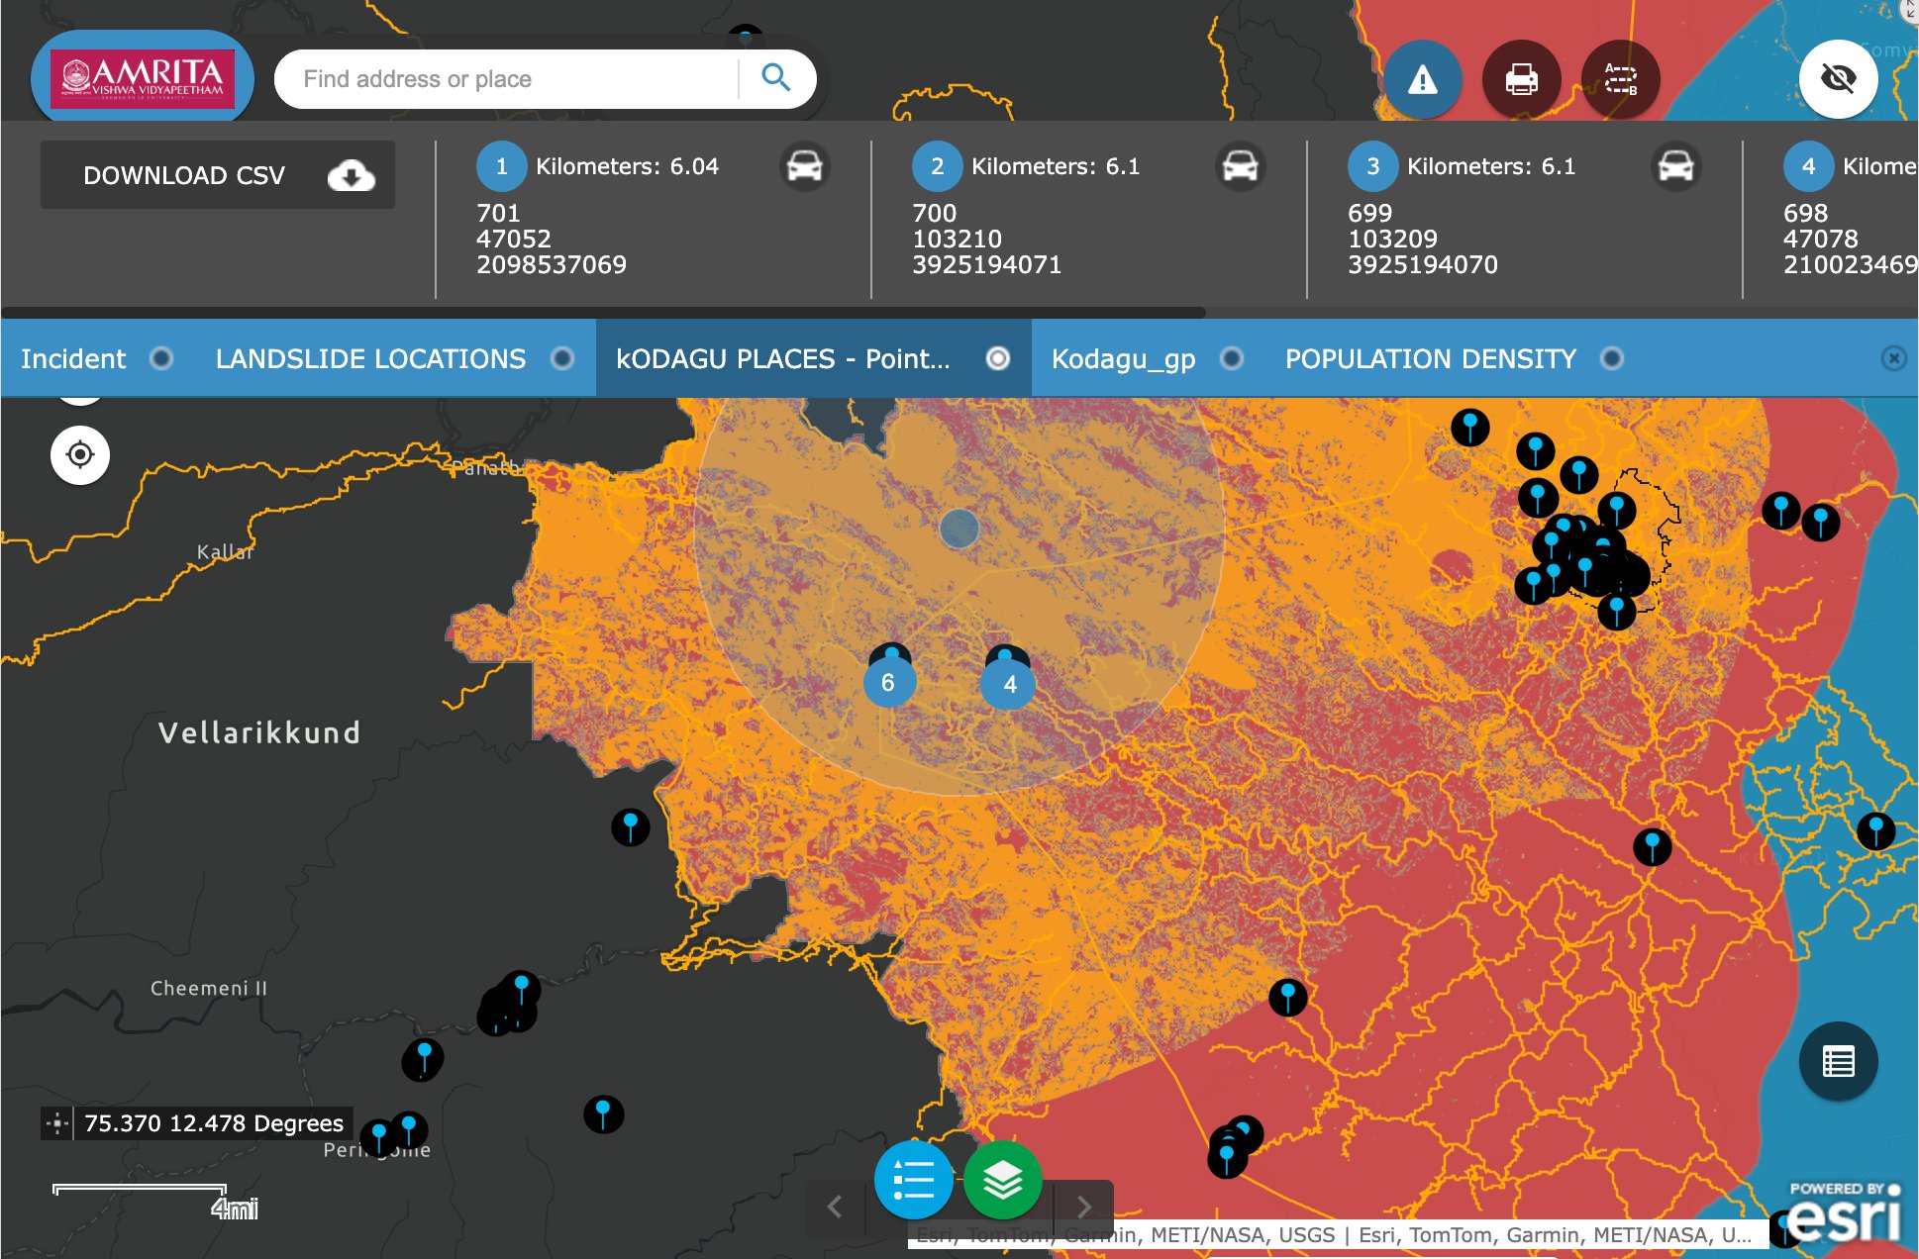Click the search magnifier icon
Image resolution: width=1919 pixels, height=1259 pixels.
coord(776,78)
